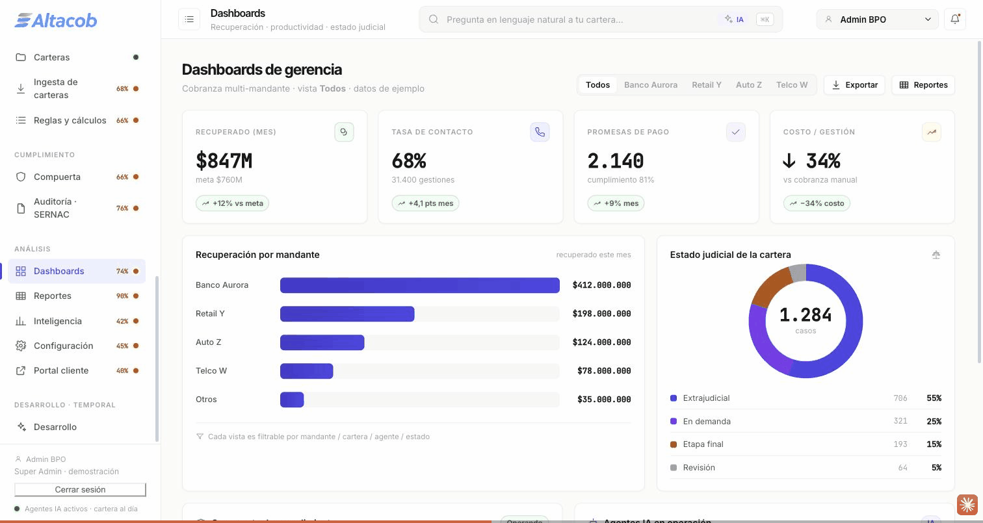Open the notifications bell
The height and width of the screenshot is (523, 983).
[955, 19]
